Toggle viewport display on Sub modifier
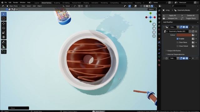Viewport: 200px width, 112px height. [x=184, y=58]
